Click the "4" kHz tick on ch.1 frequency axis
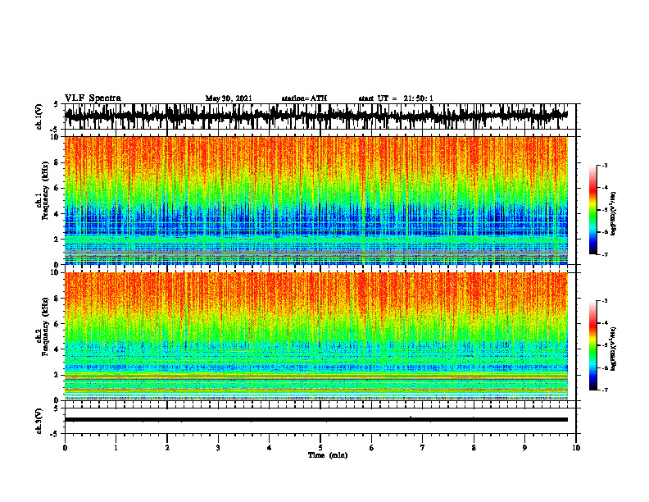Image resolution: width=649 pixels, height=502 pixels. pyautogui.click(x=57, y=214)
